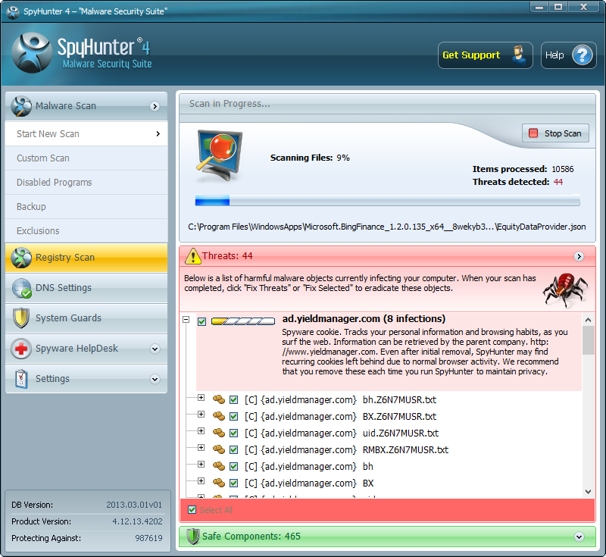Collapse the ad.yieldmanager.com infection tree

tap(186, 321)
